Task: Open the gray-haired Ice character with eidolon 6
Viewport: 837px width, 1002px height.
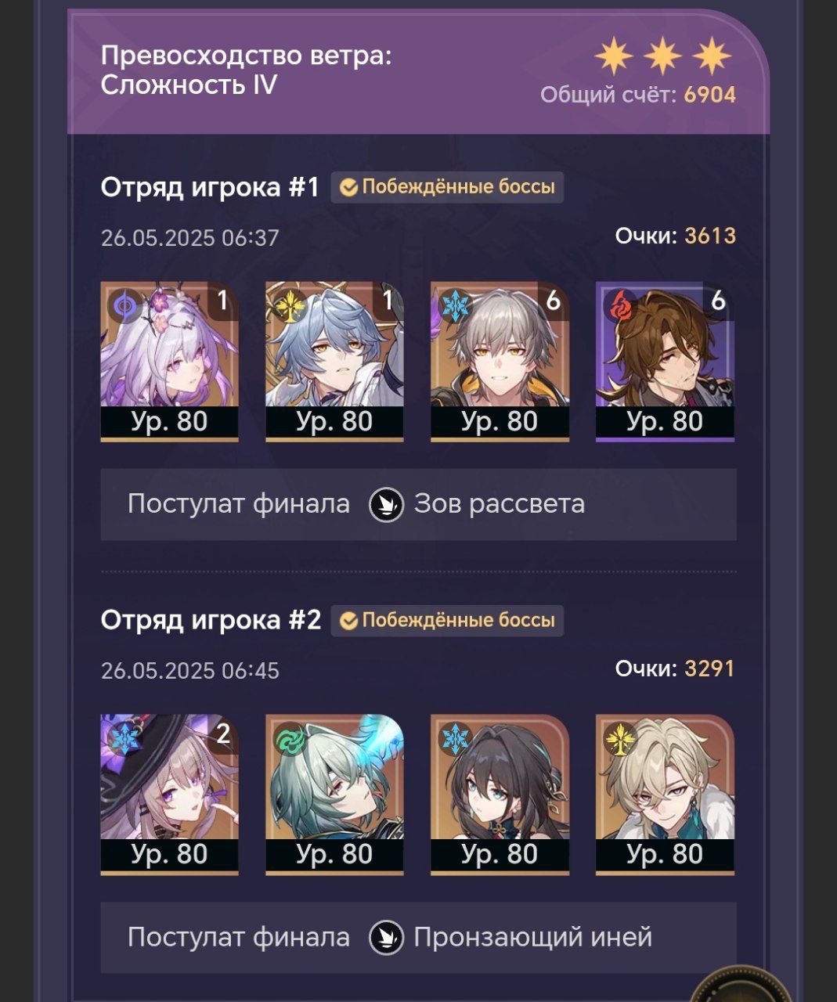Action: [x=500, y=362]
